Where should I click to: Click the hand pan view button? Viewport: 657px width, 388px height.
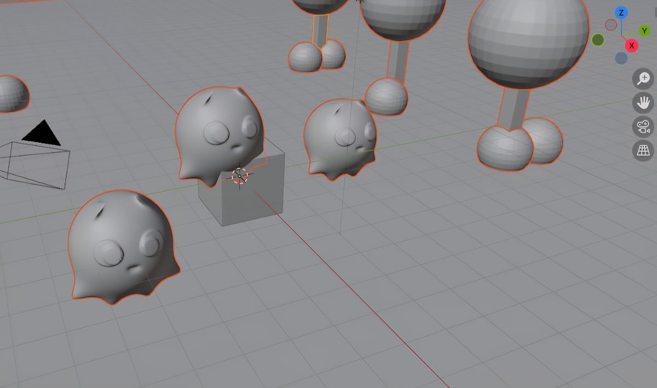(643, 103)
